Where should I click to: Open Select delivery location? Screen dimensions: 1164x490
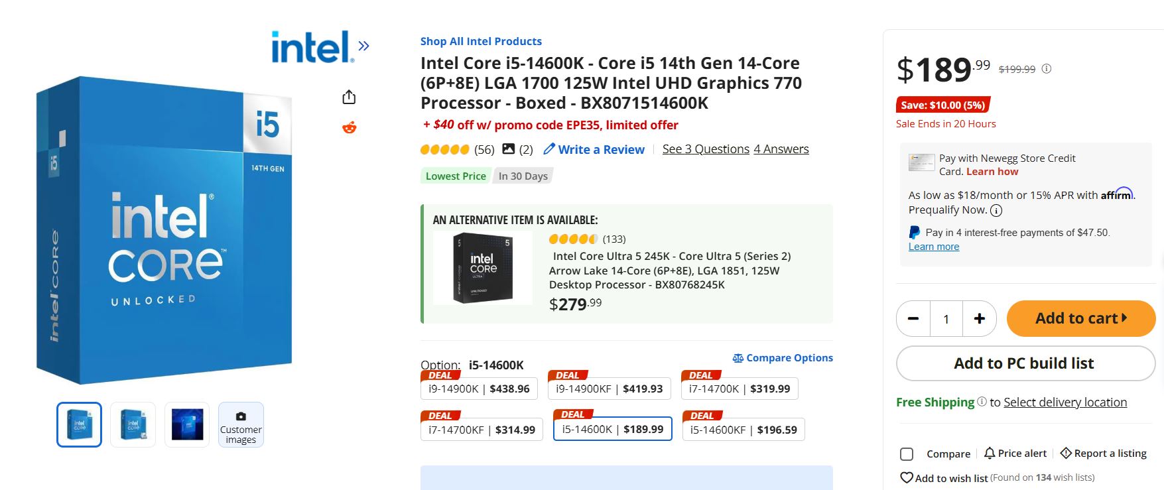(1065, 402)
